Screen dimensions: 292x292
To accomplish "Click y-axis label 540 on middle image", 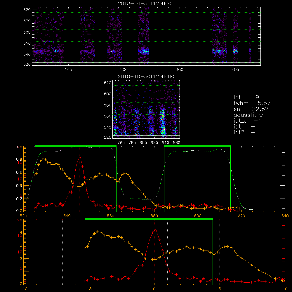I will [x=108, y=127].
